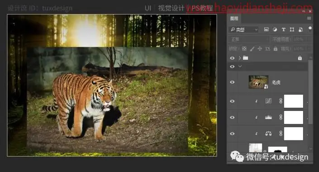Click the layers list scroll-down arrow
Viewport: 319px width, 172px height.
(310, 149)
